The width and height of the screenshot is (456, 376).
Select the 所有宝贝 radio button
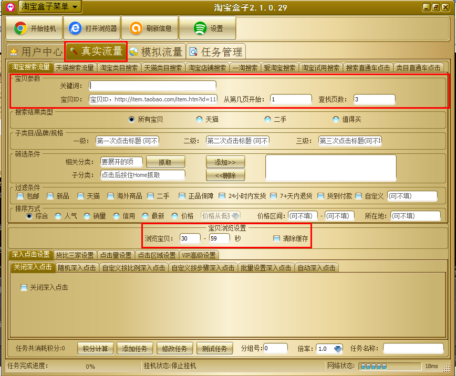coord(131,119)
